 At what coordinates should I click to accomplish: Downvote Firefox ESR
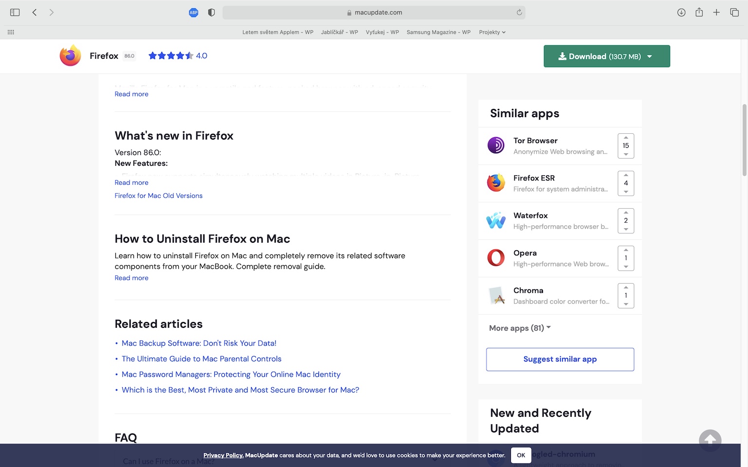coord(626,192)
